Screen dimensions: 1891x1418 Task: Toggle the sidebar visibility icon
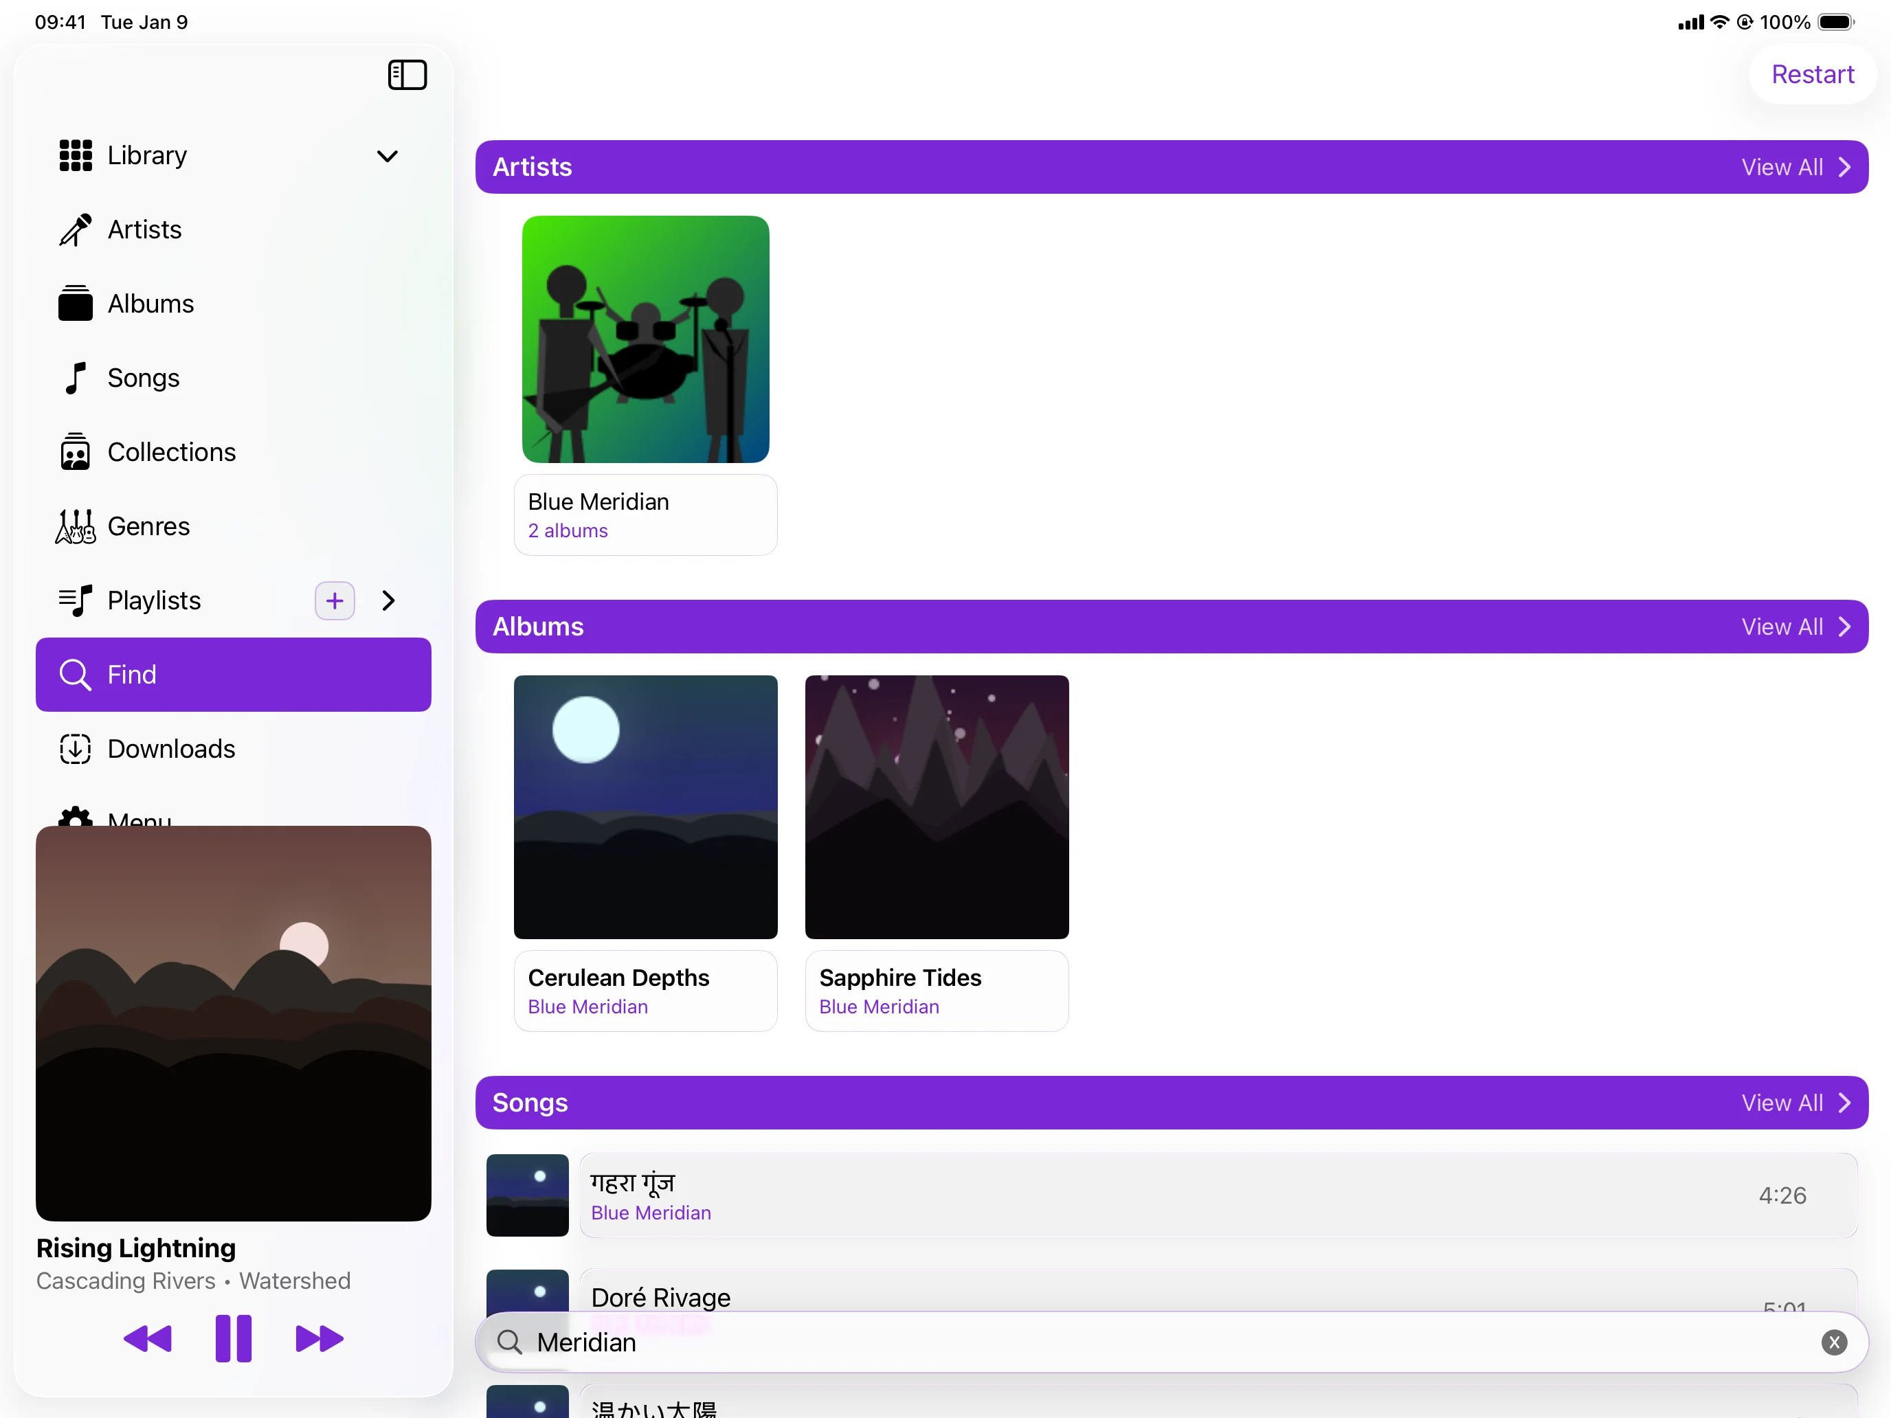(x=407, y=74)
